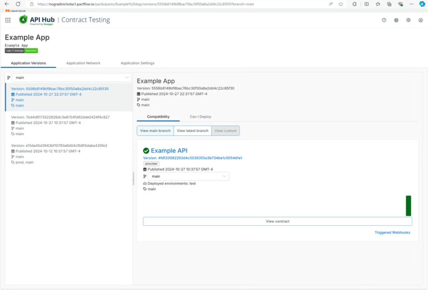The width and height of the screenshot is (428, 290).
Task: Click the View contract button
Action: coord(277,221)
